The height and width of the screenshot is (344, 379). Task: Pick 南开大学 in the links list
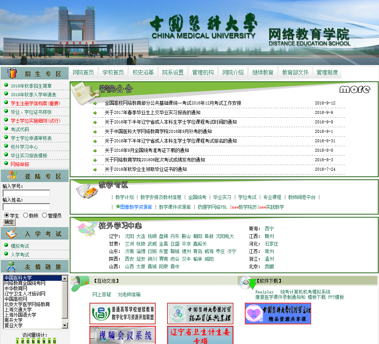coord(14,320)
